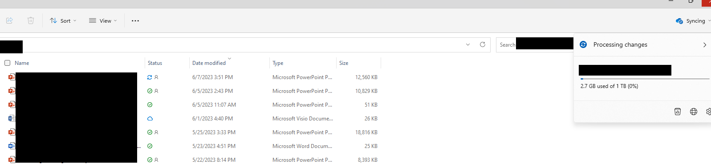Open column dropdown arrow above Date modified

pos(230,58)
